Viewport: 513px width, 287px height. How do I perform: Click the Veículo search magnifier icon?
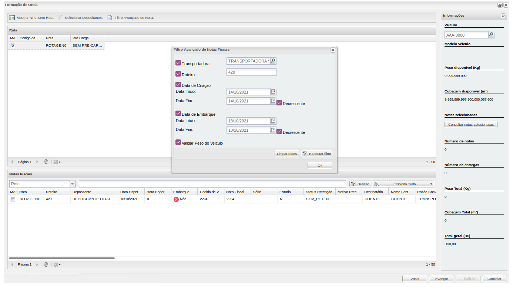point(491,35)
